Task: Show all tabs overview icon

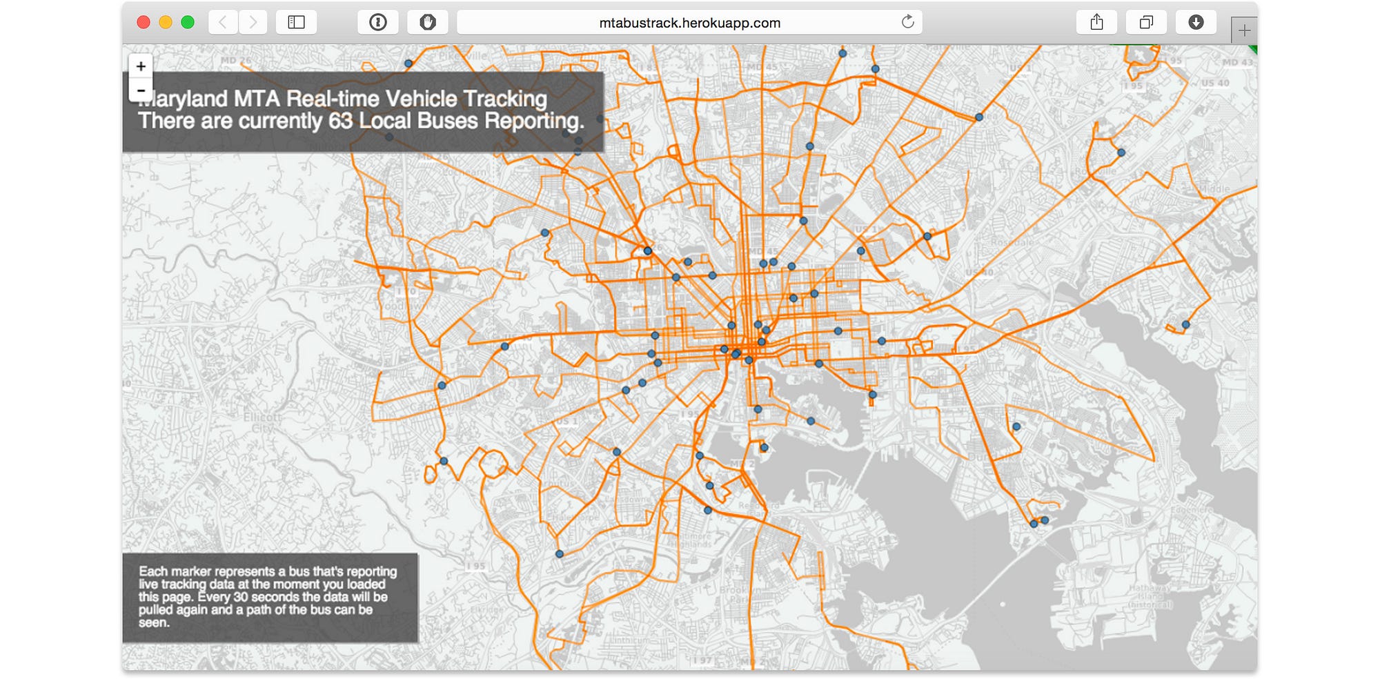Action: (x=1146, y=22)
